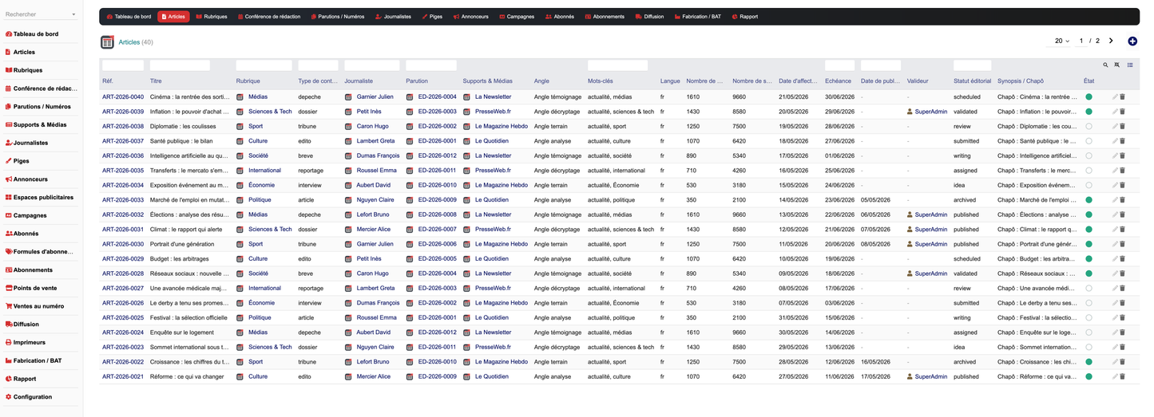Open Rubriques tab in top navigation bar
This screenshot has height=417, width=1154.
[211, 17]
